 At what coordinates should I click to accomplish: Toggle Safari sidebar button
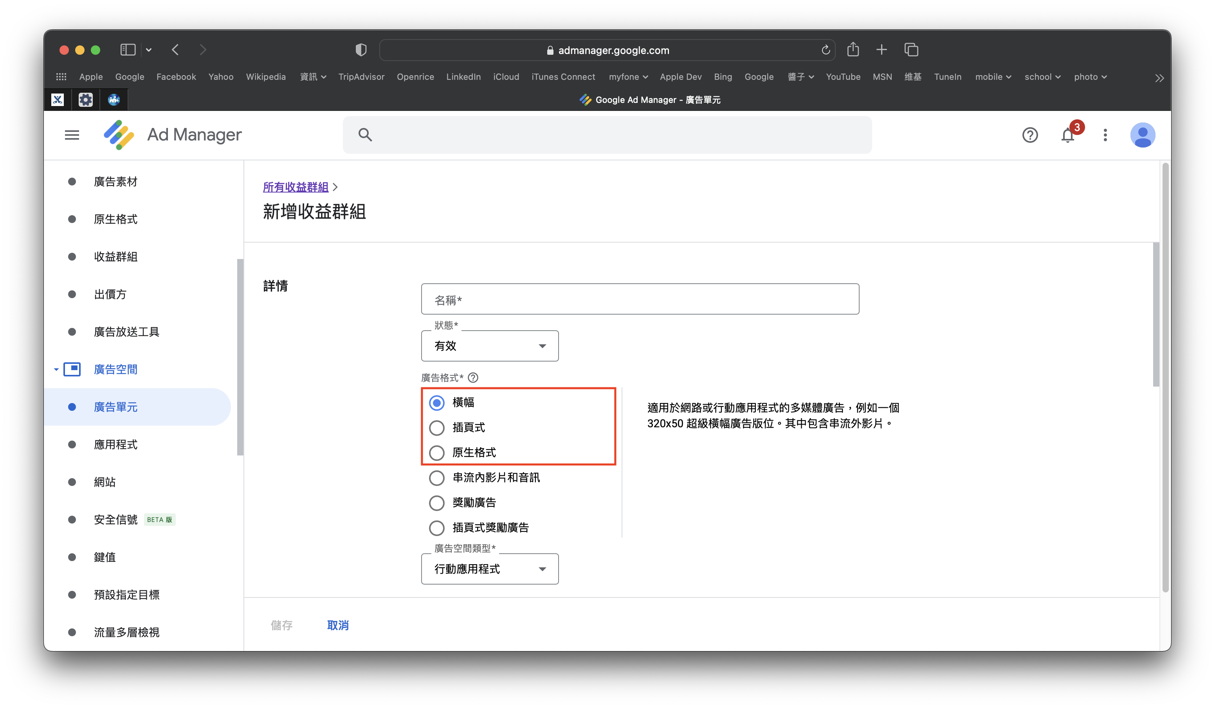point(128,50)
